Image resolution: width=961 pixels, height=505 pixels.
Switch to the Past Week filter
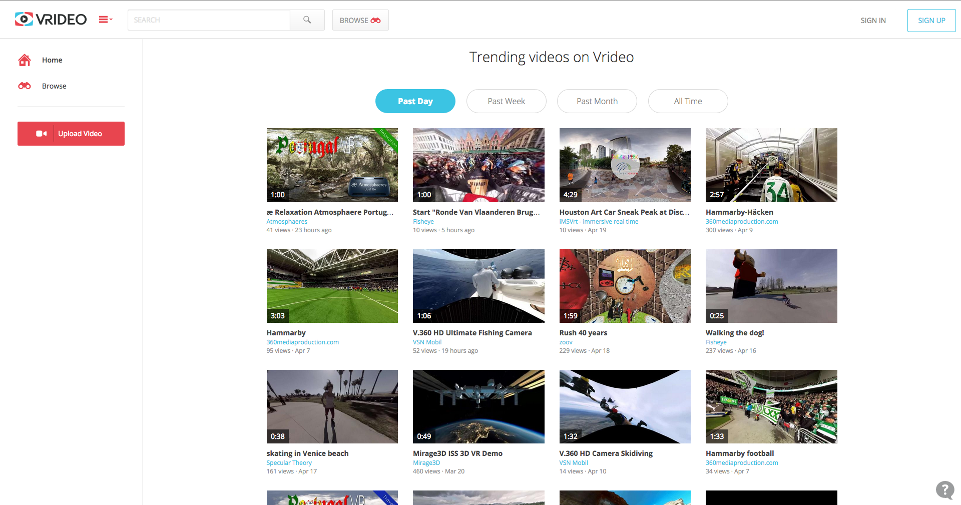point(506,101)
